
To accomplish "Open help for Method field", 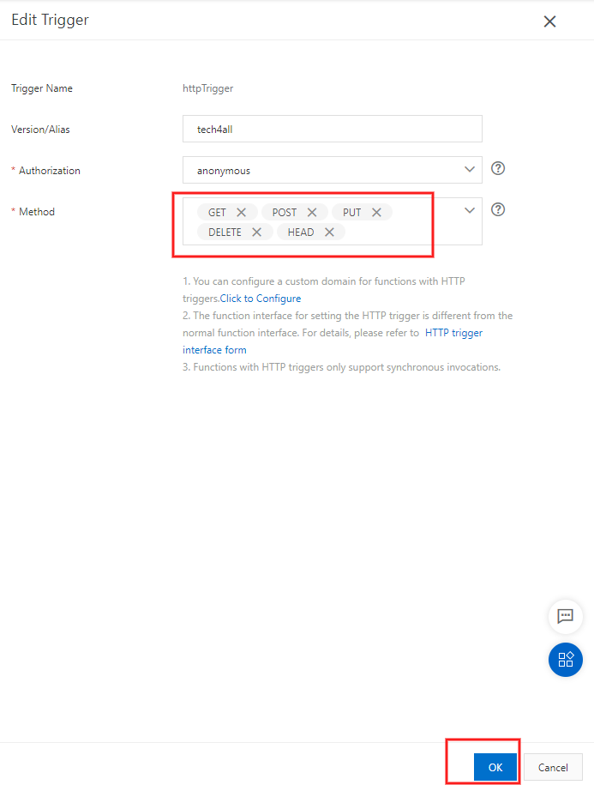I will 497,209.
